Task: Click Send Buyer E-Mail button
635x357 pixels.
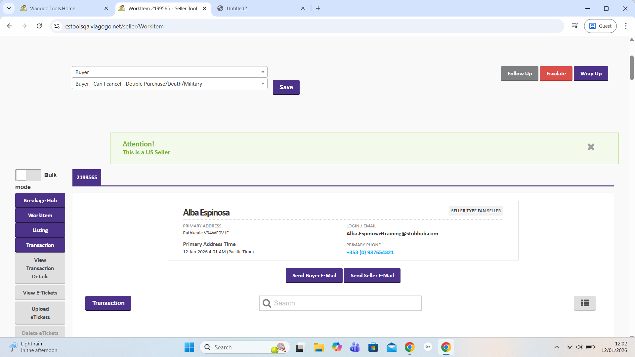Action: pos(314,276)
